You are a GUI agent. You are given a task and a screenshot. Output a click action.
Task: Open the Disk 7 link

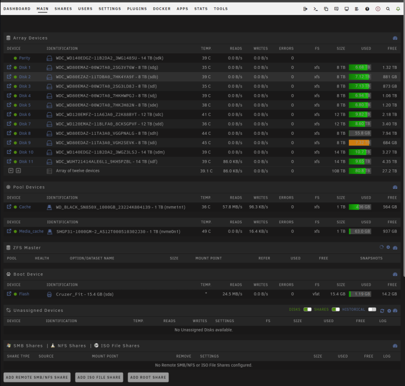click(25, 124)
